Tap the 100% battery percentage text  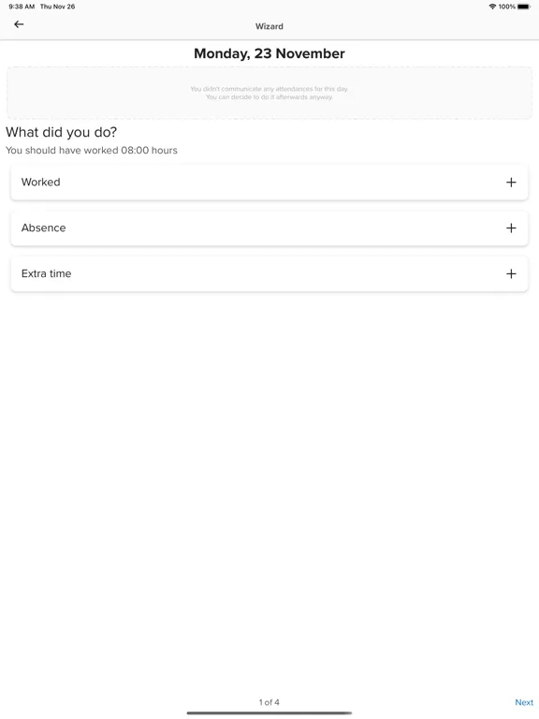click(507, 7)
